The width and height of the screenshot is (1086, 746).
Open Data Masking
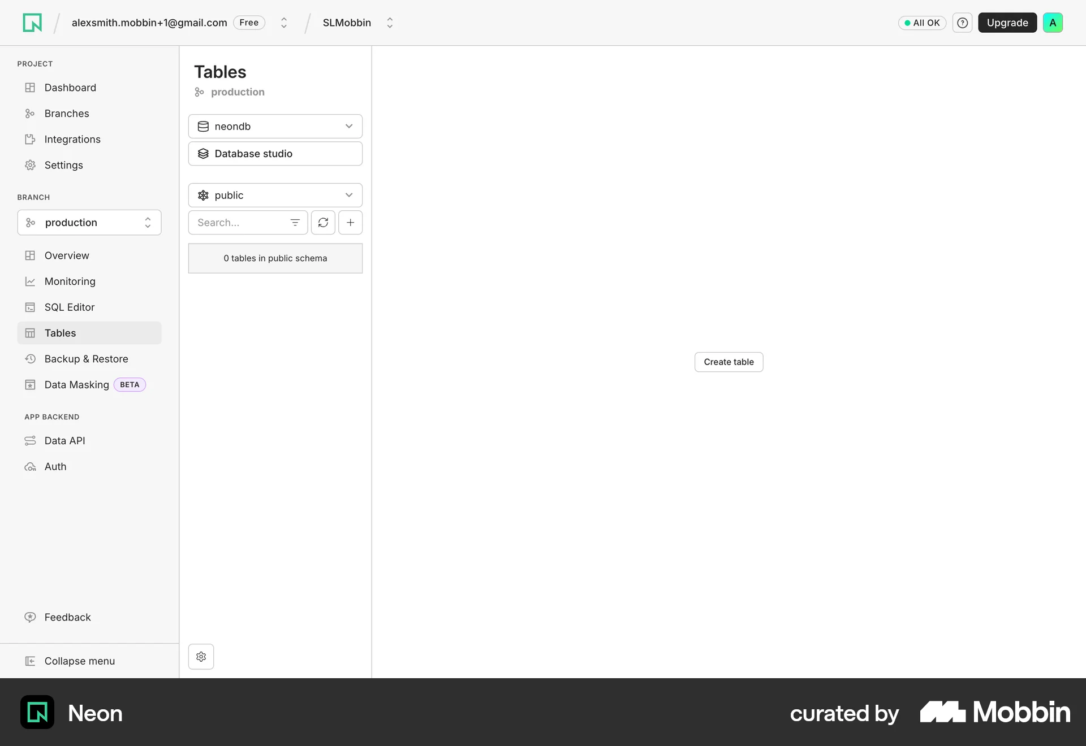pos(89,385)
